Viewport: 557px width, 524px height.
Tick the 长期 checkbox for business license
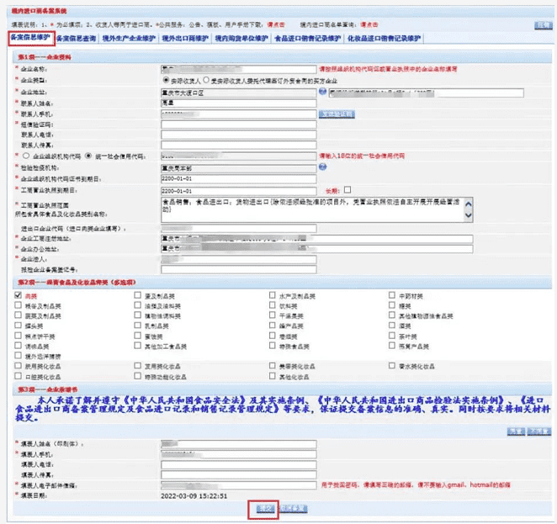tap(347, 189)
